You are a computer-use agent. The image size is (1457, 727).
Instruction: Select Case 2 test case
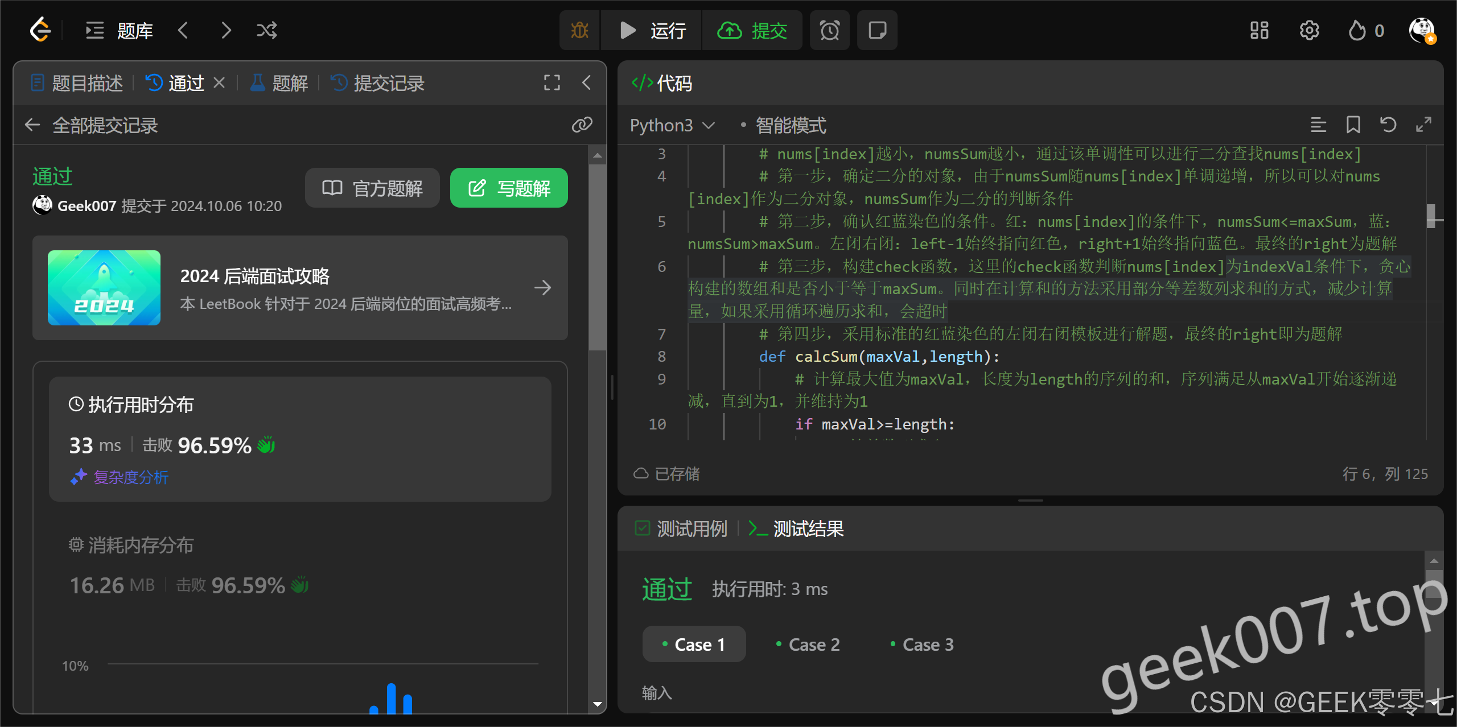pyautogui.click(x=808, y=644)
